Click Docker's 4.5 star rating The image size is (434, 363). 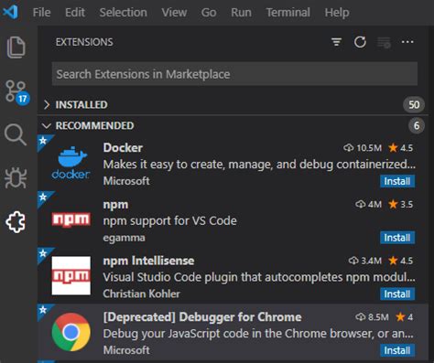tap(401, 148)
